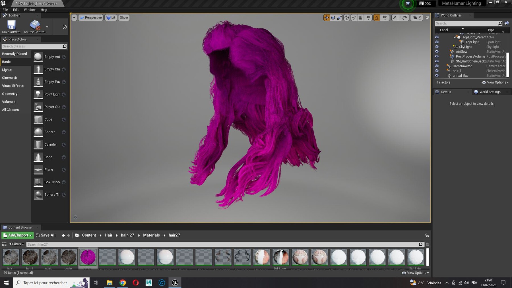Open Windows Task View
Viewport: 512px width, 288px height.
point(96,283)
